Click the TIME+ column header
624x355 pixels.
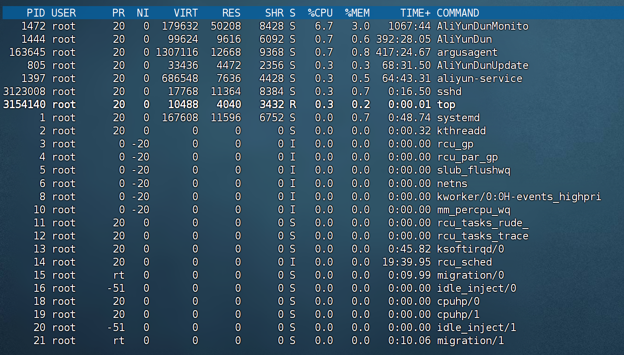(415, 13)
